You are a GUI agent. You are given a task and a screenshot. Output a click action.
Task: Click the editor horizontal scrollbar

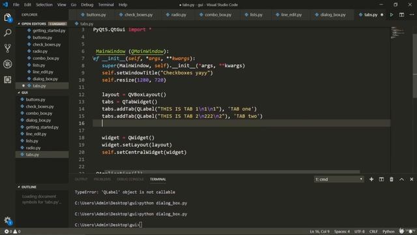[232, 172]
